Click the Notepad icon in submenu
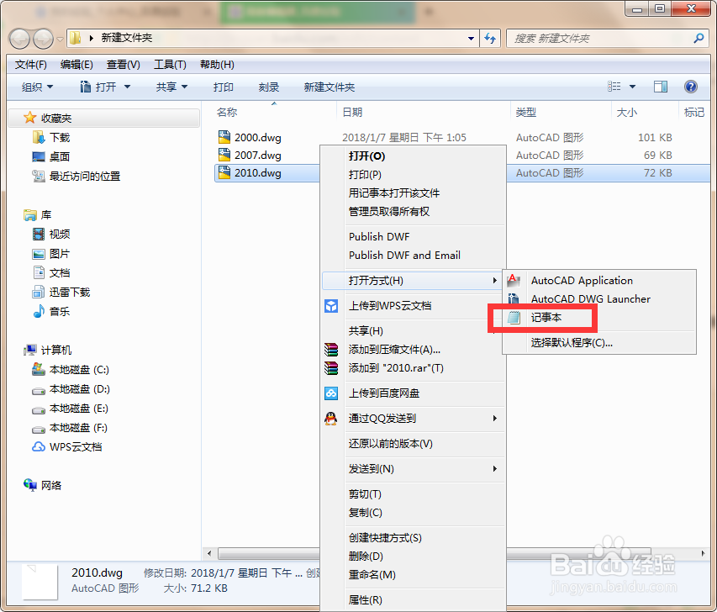Image resolution: width=717 pixels, height=612 pixels. point(514,318)
